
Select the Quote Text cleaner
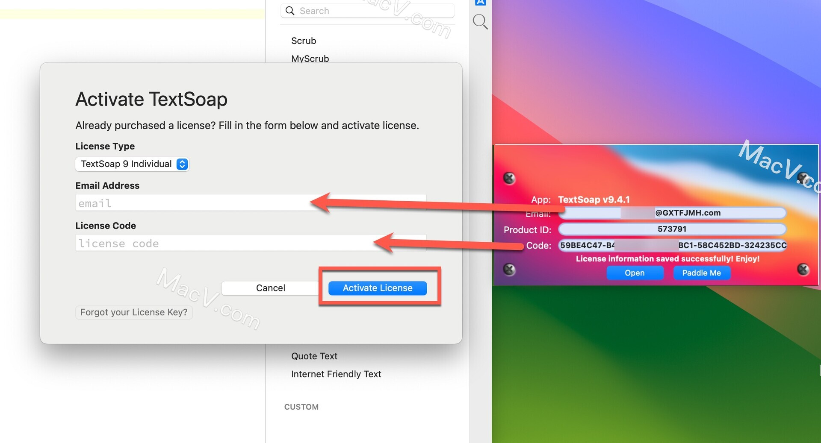click(x=314, y=356)
